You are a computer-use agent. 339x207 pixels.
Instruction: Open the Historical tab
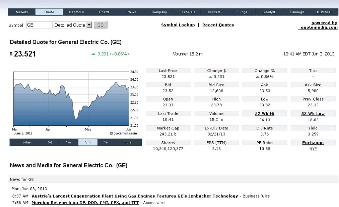(324, 12)
